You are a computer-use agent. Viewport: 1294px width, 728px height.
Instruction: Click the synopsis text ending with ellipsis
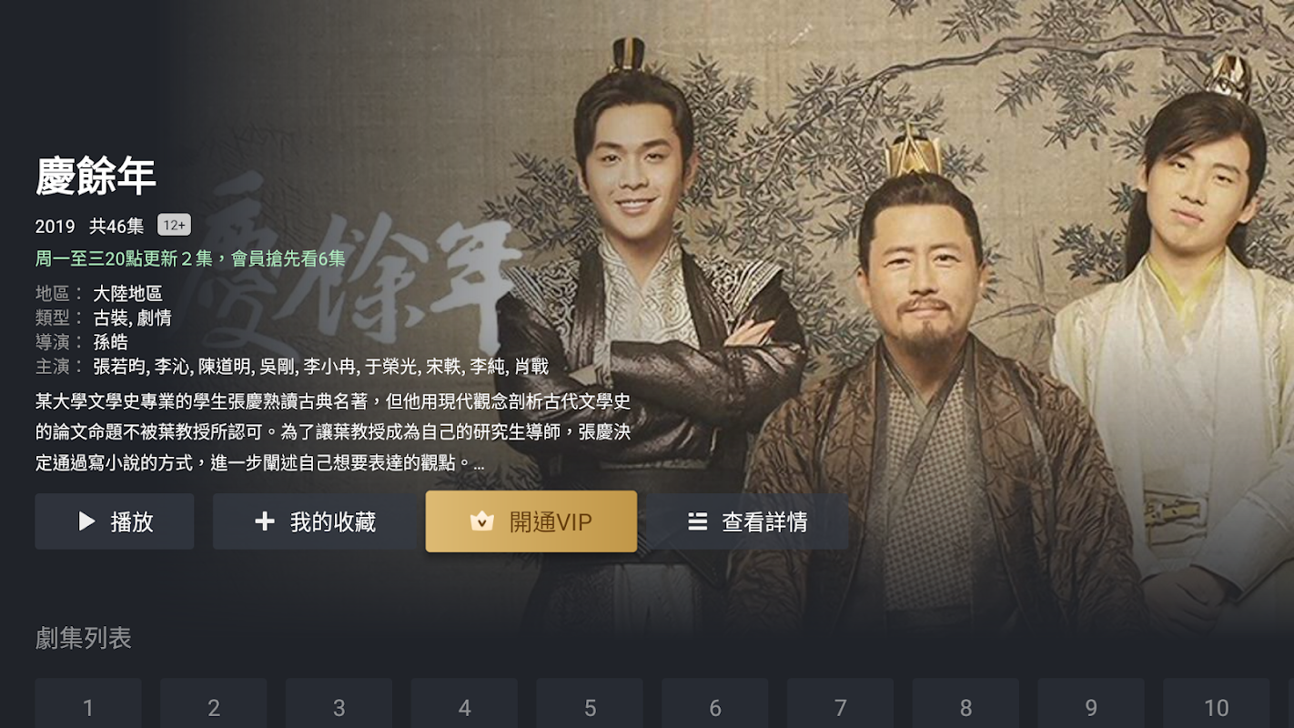click(333, 432)
